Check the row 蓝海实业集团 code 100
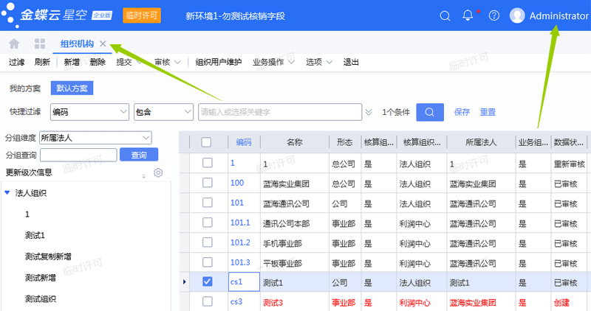This screenshot has width=591, height=311. tap(208, 182)
